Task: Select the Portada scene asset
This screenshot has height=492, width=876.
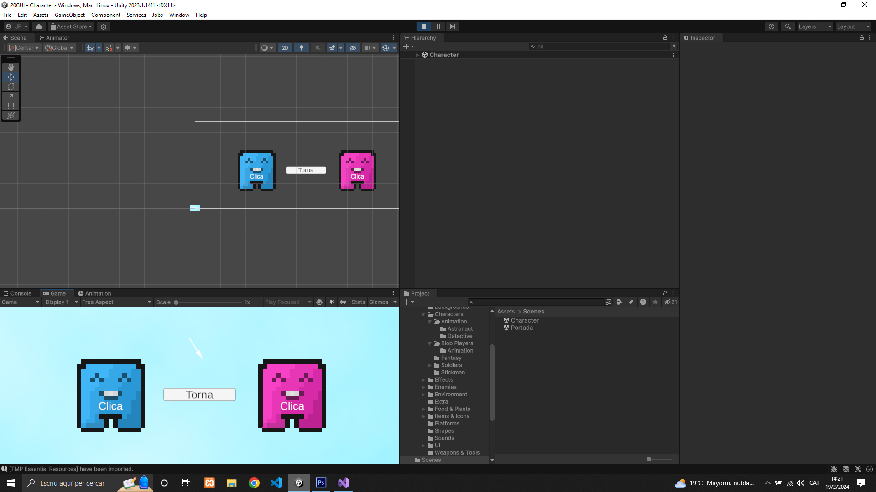Action: (x=521, y=328)
